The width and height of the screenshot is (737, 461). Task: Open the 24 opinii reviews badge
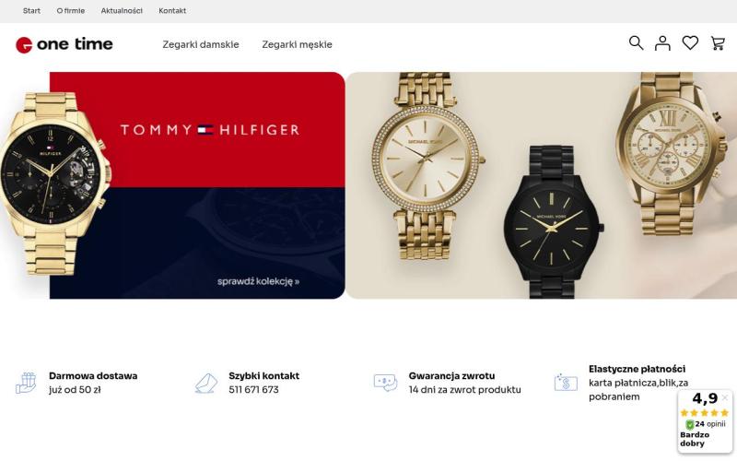(706, 424)
